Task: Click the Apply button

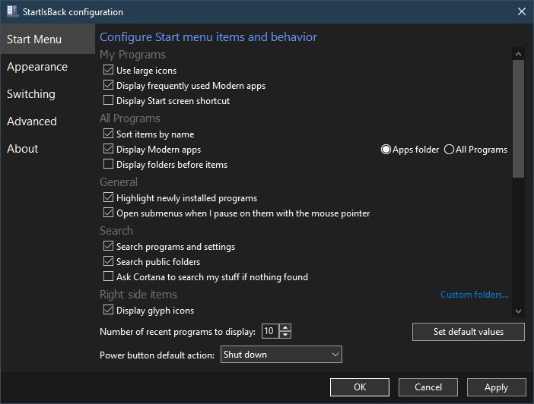Action: pyautogui.click(x=496, y=387)
